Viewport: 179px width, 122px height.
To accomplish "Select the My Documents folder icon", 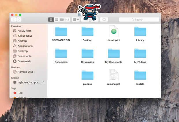I will click(x=114, y=53).
